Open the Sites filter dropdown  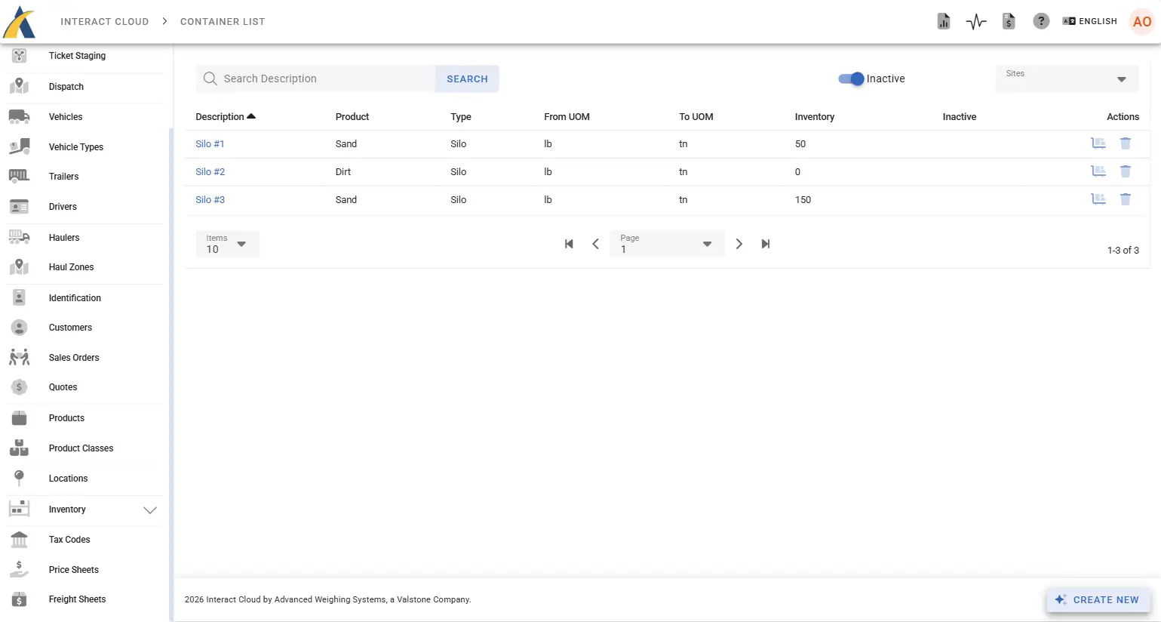pos(1066,79)
